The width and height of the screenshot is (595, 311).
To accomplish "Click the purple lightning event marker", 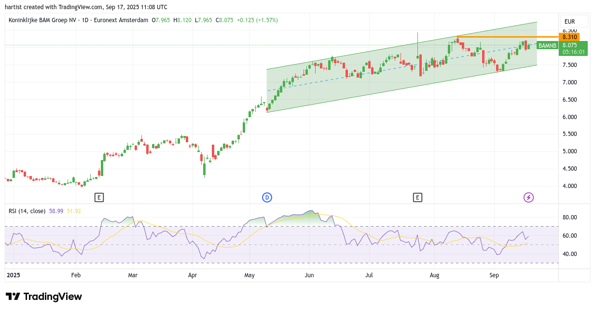I will click(529, 197).
